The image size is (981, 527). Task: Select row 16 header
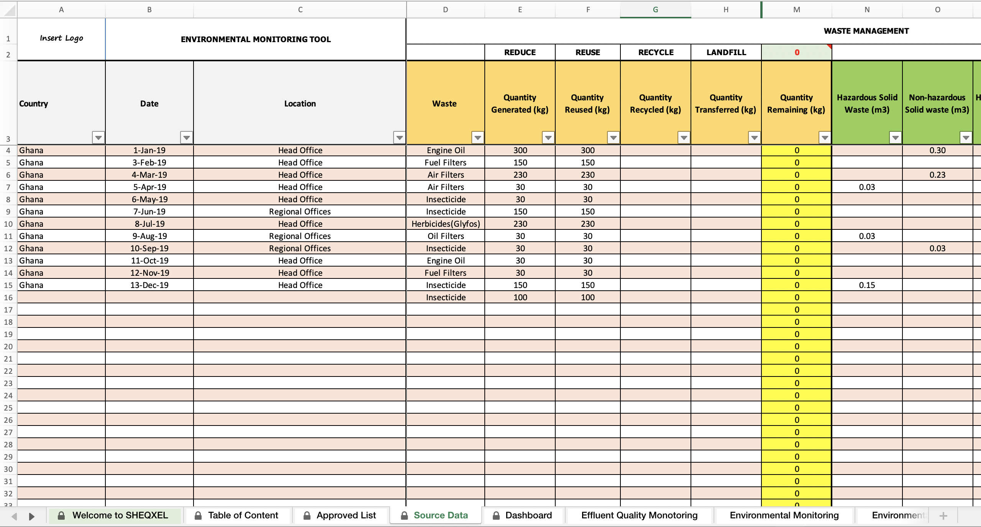[8, 298]
